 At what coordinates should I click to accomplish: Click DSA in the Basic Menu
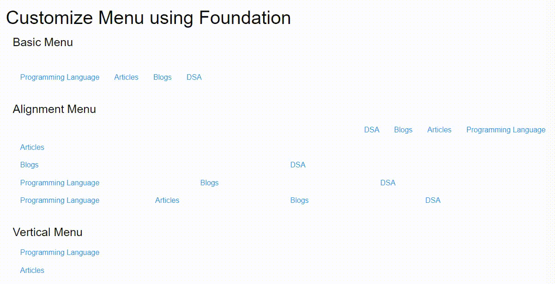(194, 77)
